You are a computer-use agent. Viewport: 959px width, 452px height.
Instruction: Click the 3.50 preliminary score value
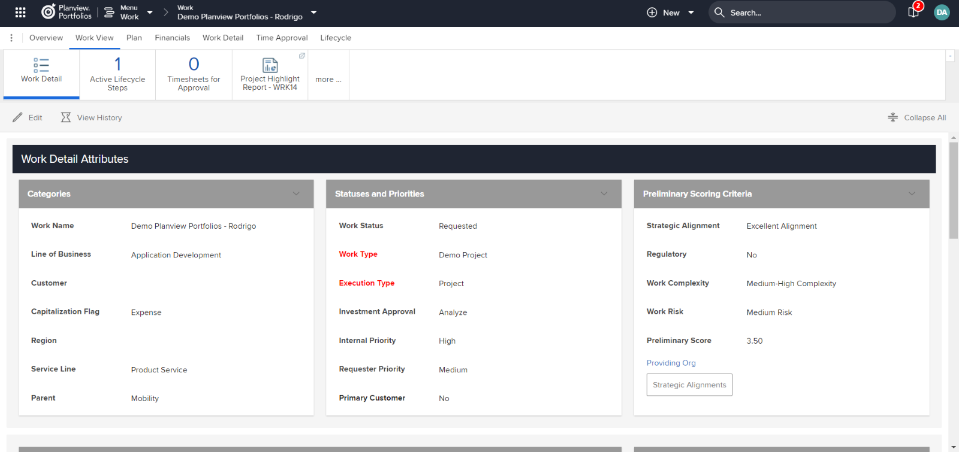(x=755, y=341)
